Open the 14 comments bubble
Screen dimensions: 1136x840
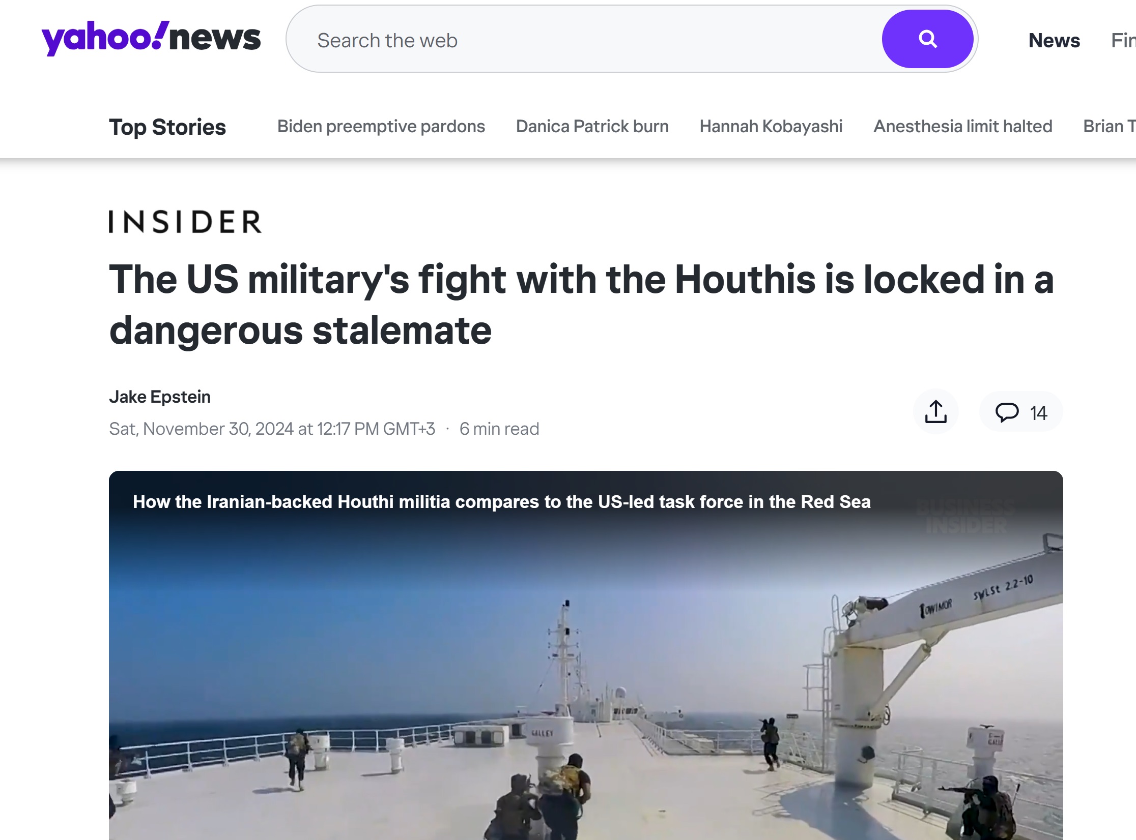[1021, 412]
